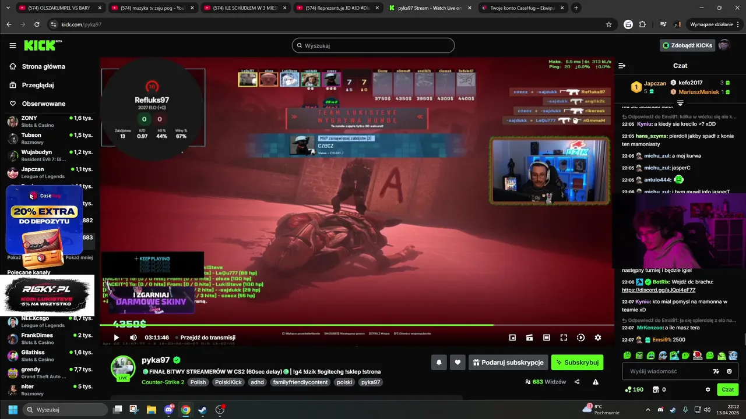Image resolution: width=746 pixels, height=419 pixels.
Task: Follow pyka97 with the heart button
Action: 458,363
